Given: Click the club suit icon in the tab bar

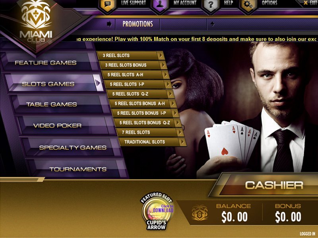Looking at the screenshot, I should (x=212, y=24).
